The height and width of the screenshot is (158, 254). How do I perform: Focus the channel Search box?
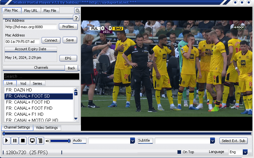pyautogui.click(x=42, y=76)
